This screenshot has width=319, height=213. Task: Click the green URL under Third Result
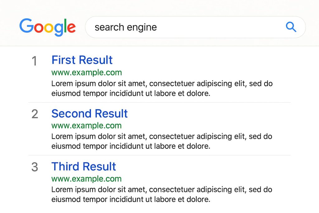(87, 179)
